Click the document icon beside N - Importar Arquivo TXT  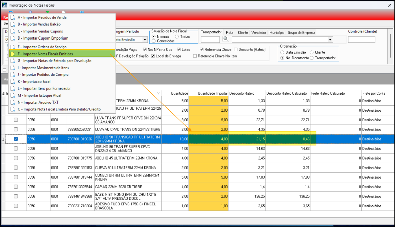(x=12, y=102)
